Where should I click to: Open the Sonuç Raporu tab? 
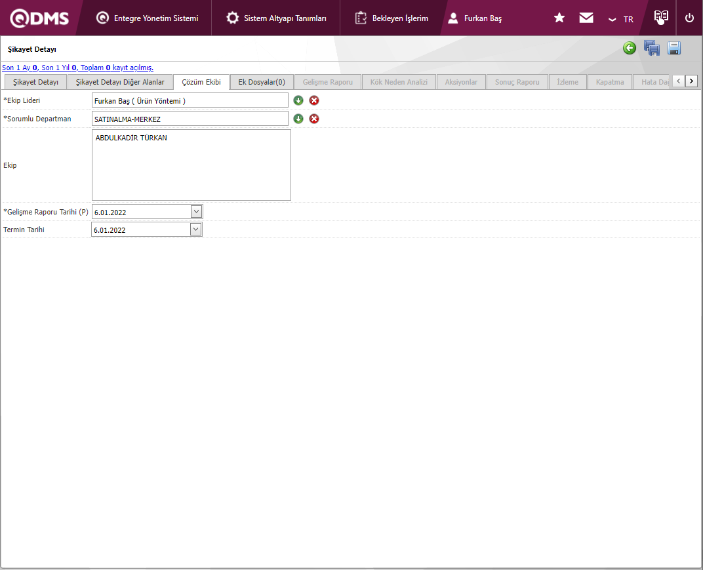pos(517,82)
